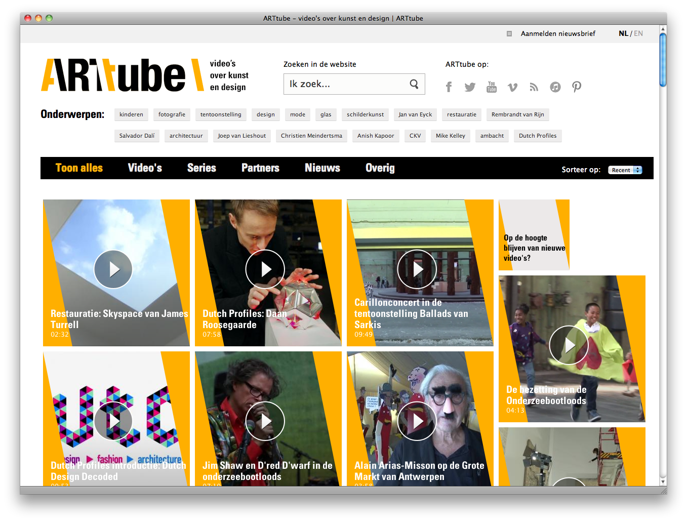Filter by the Rembrandt van Rijn topic
This screenshot has width=687, height=522.
pyautogui.click(x=518, y=114)
